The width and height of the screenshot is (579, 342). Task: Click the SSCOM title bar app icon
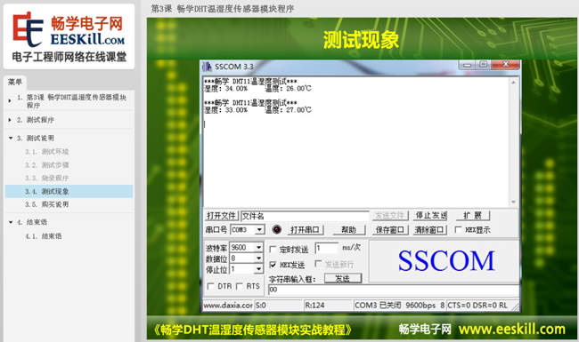207,67
